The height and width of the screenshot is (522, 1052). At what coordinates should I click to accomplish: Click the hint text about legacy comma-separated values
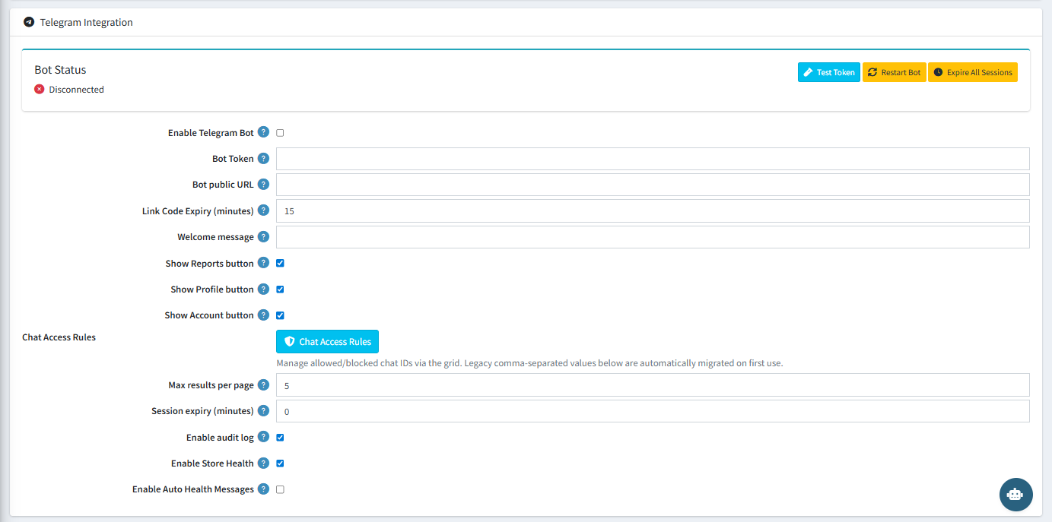529,363
